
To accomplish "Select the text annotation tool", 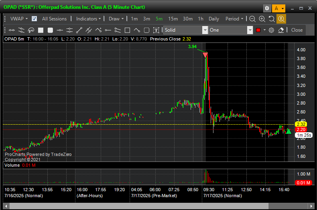I will (156, 30).
